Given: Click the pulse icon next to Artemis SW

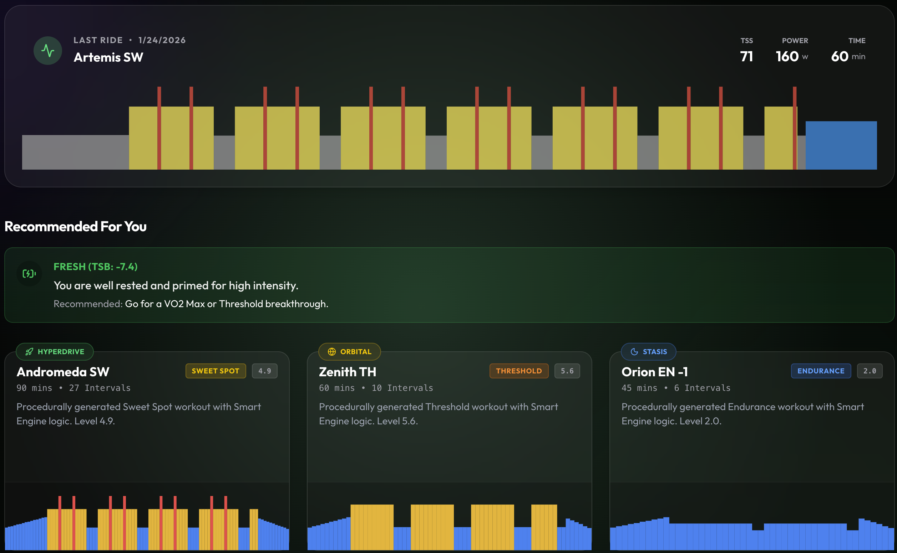Looking at the screenshot, I should [47, 51].
